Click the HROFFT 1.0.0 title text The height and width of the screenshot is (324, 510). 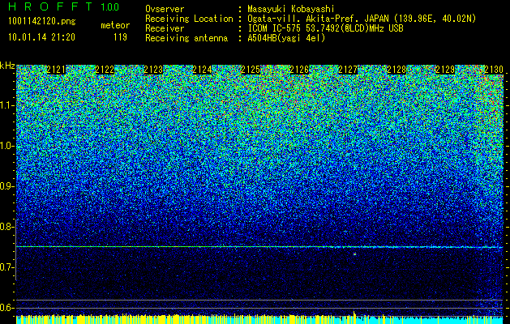pyautogui.click(x=64, y=6)
